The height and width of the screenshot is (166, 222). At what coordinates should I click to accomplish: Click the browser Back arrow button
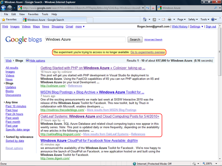[x=3, y=8]
